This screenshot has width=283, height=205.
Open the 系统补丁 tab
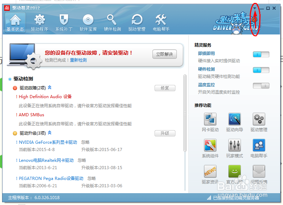click(x=64, y=23)
